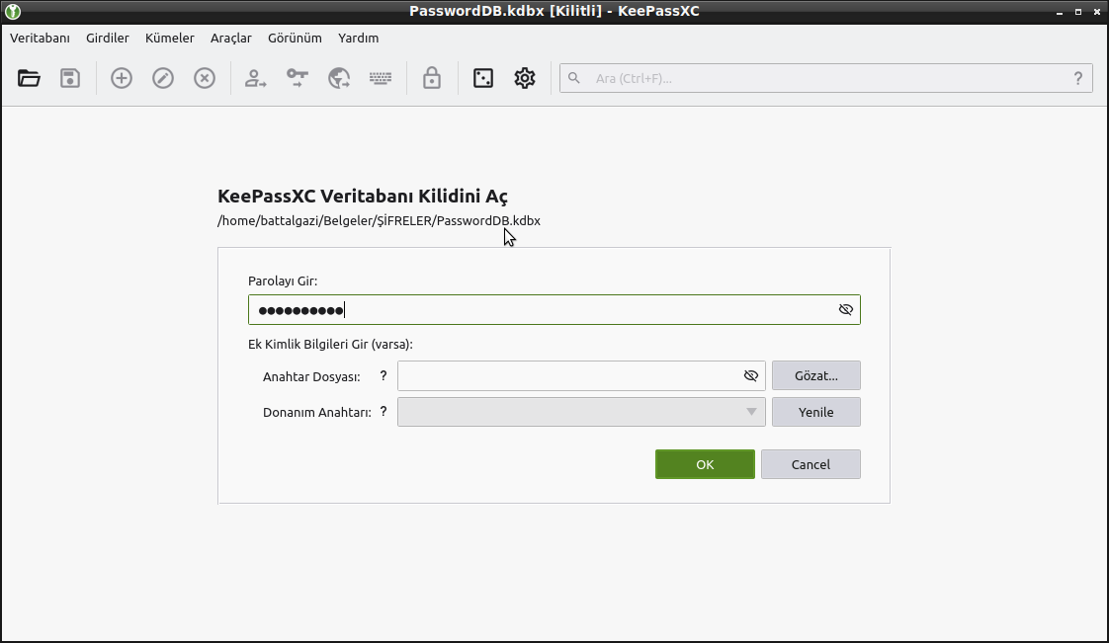Open the Araçlar menu

tap(230, 39)
